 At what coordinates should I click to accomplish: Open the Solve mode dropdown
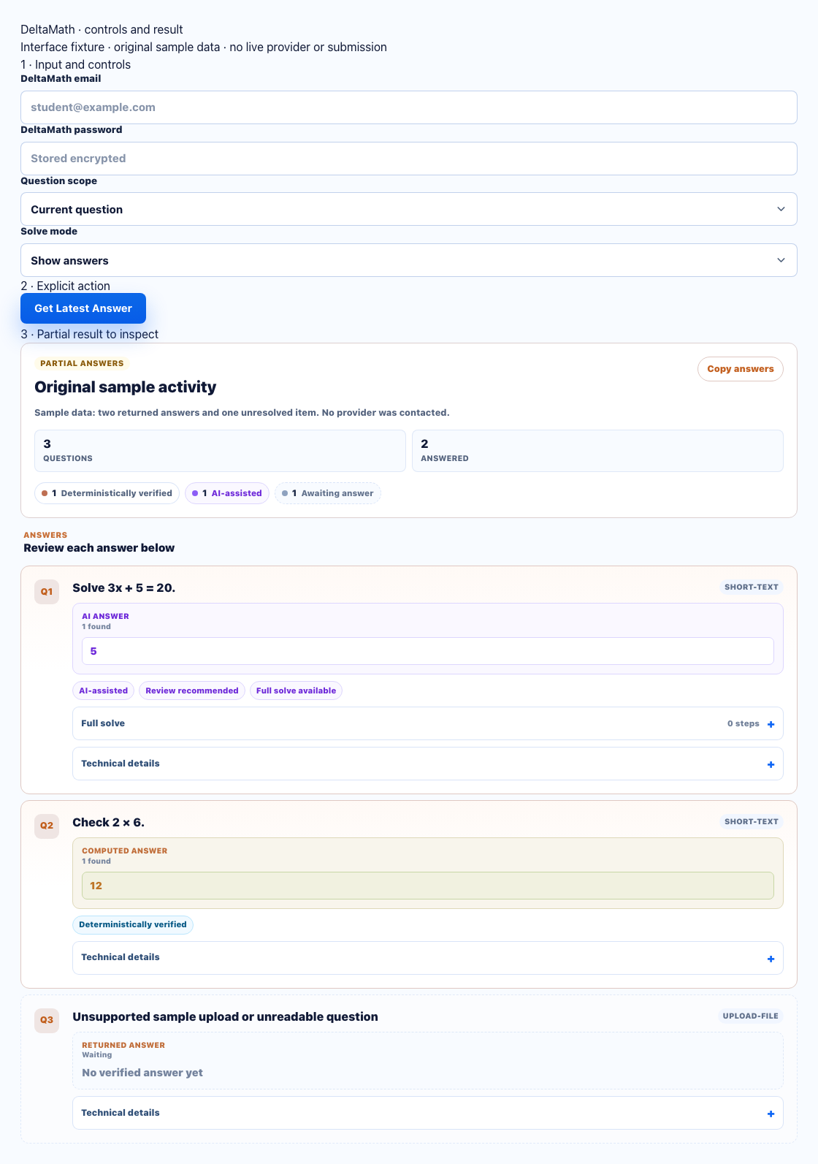point(408,260)
